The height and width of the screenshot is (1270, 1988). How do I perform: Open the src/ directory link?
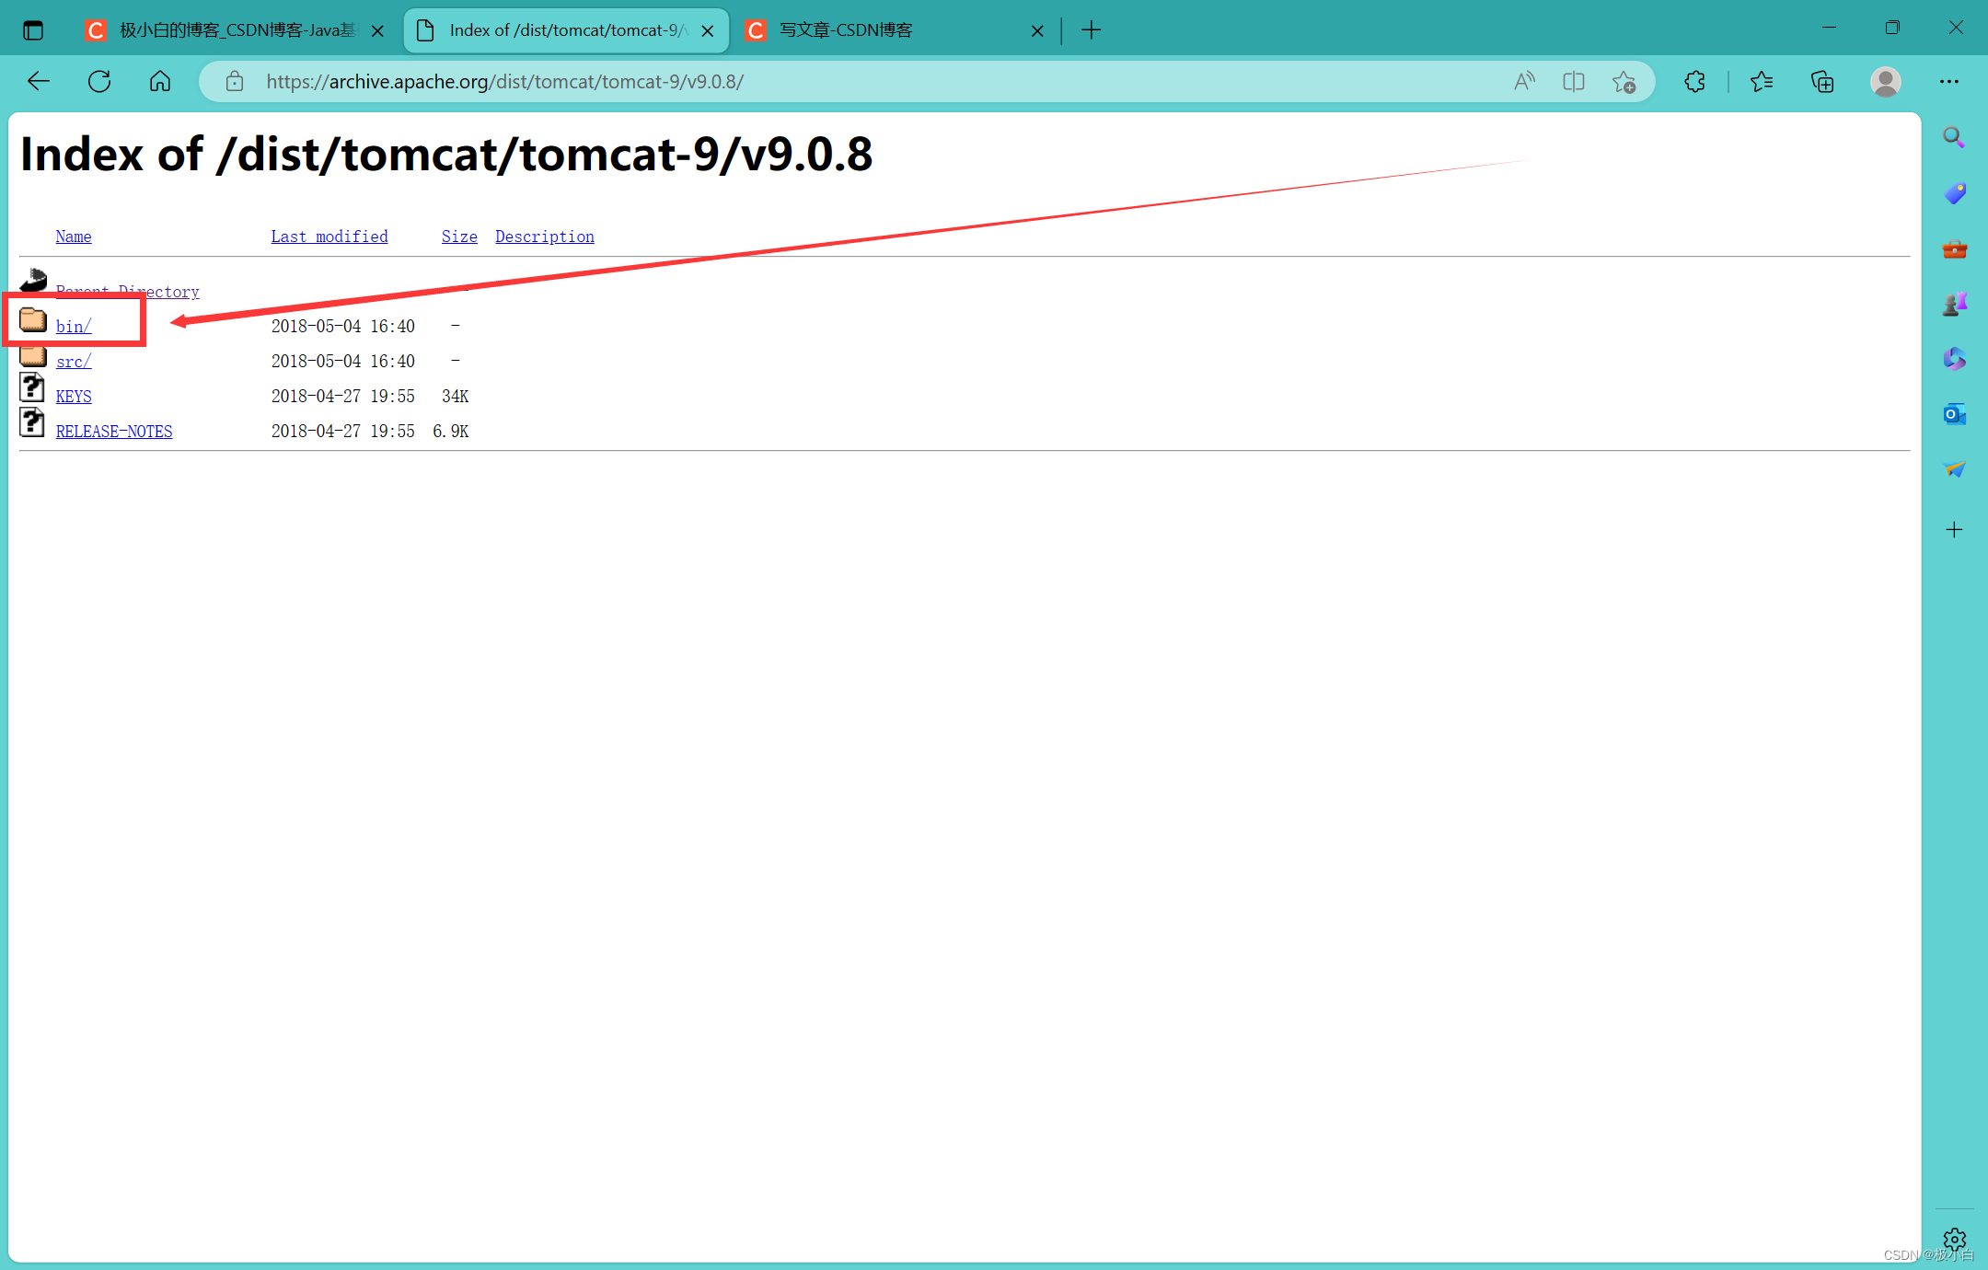(x=74, y=362)
